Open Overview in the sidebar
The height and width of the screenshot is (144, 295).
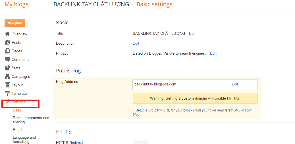point(19,34)
